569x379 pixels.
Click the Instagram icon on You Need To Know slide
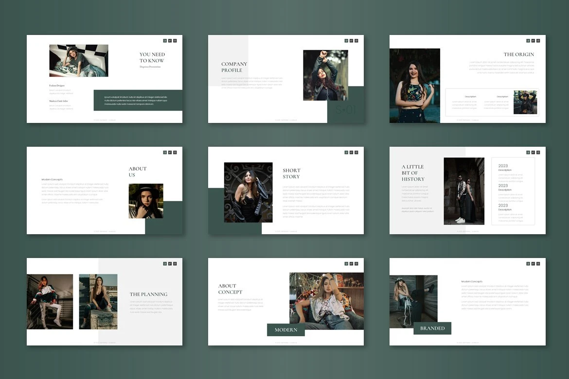pos(175,41)
